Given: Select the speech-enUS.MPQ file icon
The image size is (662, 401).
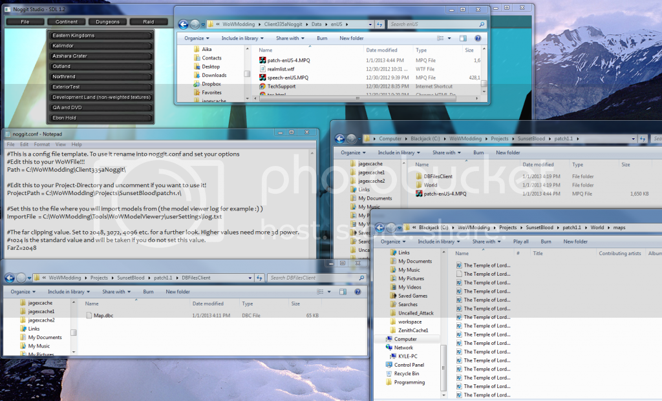Looking at the screenshot, I should point(262,77).
